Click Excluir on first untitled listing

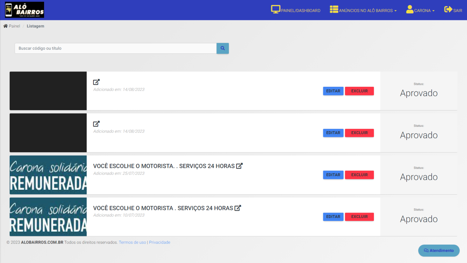click(359, 91)
